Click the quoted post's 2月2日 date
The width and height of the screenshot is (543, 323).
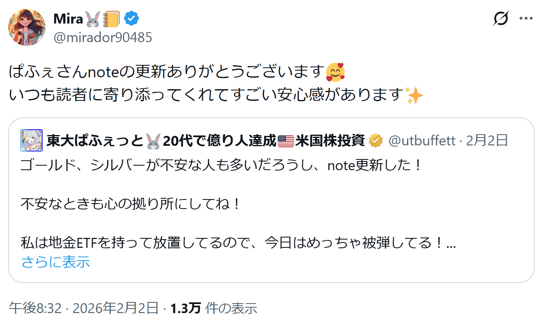tap(487, 141)
